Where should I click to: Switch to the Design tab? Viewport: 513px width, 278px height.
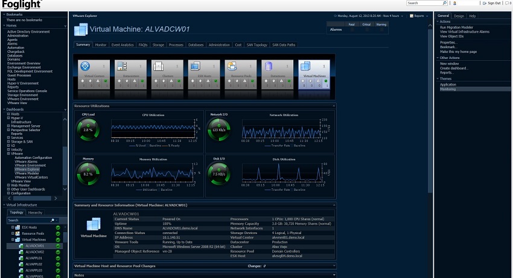[459, 16]
